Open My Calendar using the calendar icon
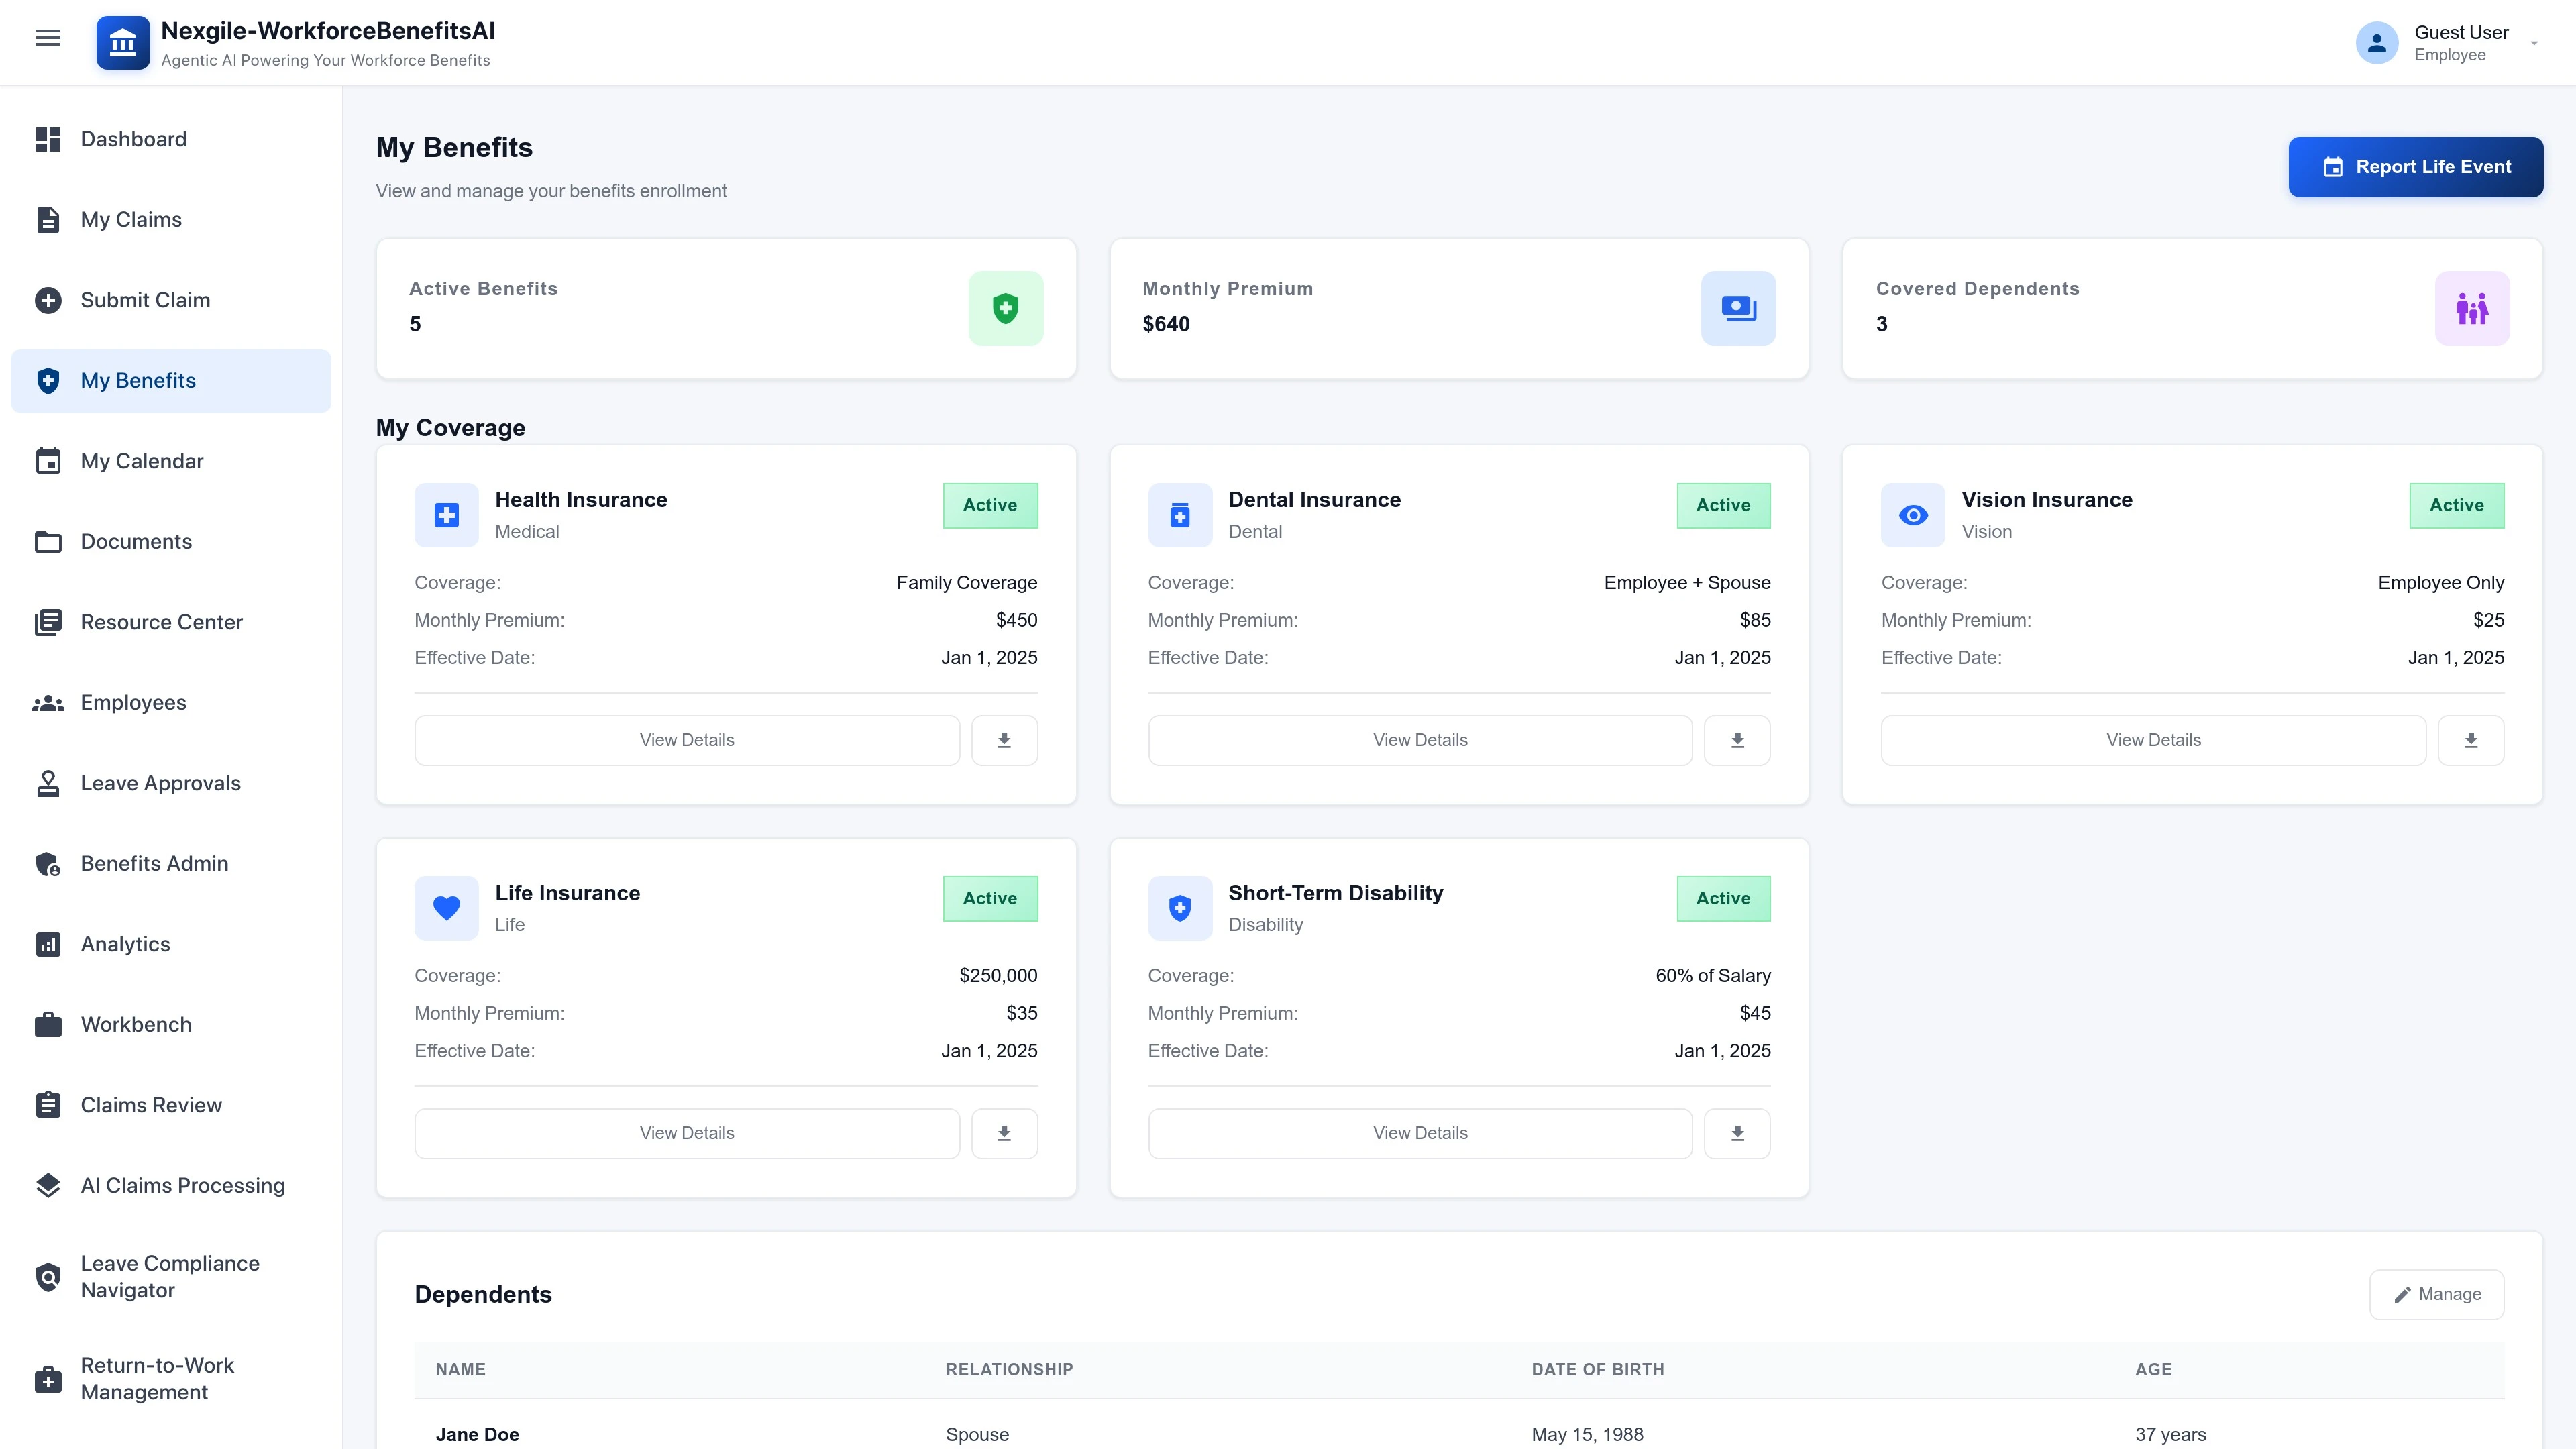Viewport: 2576px width, 1449px height. pyautogui.click(x=47, y=461)
